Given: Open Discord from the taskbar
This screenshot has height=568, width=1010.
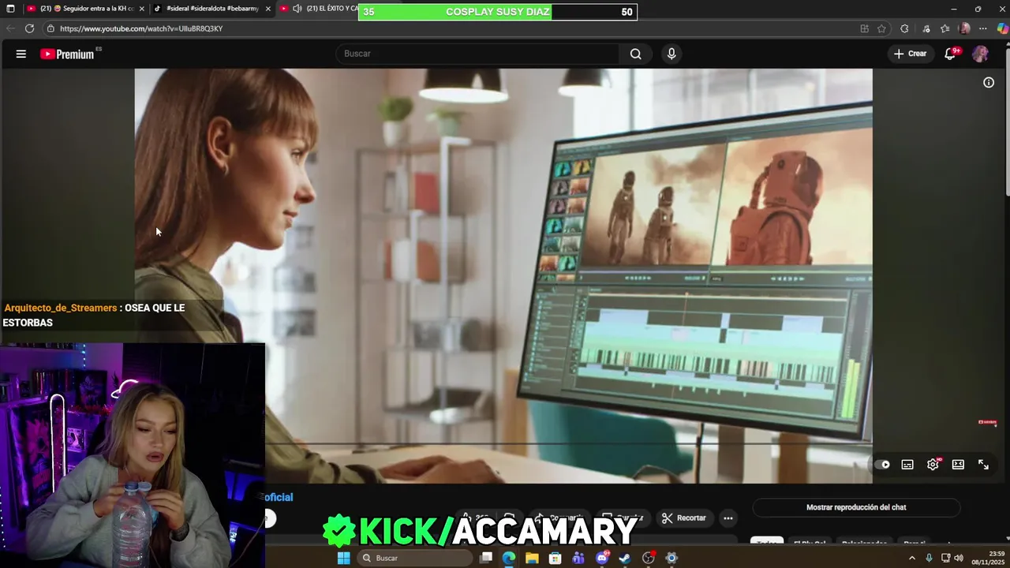Looking at the screenshot, I should pyautogui.click(x=602, y=558).
